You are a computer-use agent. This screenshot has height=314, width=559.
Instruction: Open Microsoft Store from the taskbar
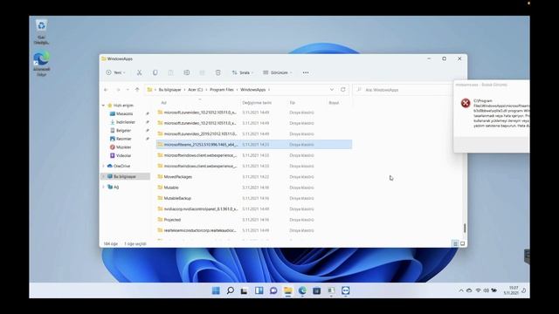click(x=316, y=290)
